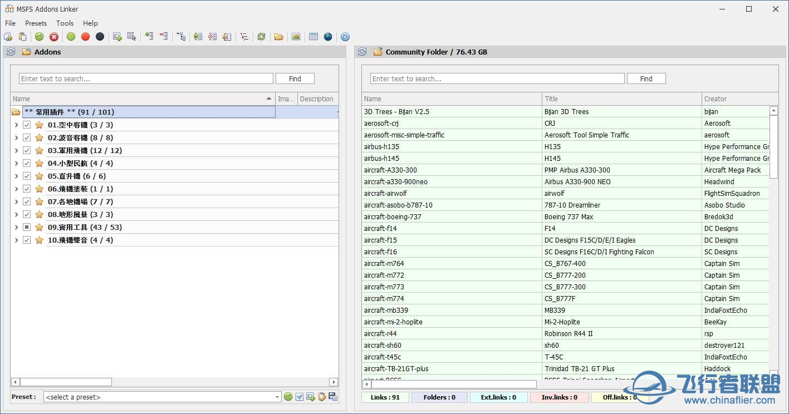Click the Links : 91 status filter
789x414 pixels.
385,397
